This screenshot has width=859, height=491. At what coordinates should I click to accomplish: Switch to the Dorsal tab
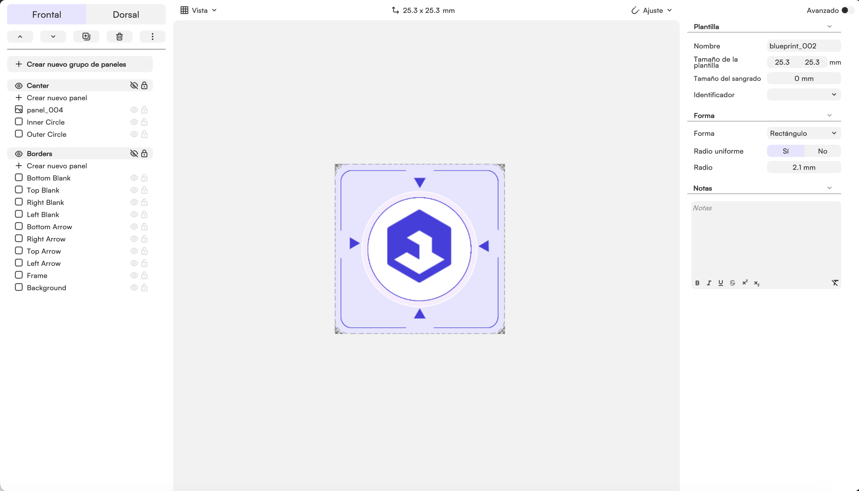[x=126, y=14]
